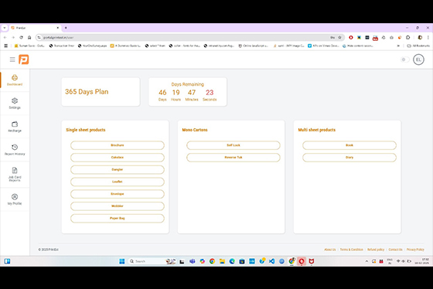Image resolution: width=433 pixels, height=289 pixels.
Task: Select the Self Lock carton
Action: (234, 145)
